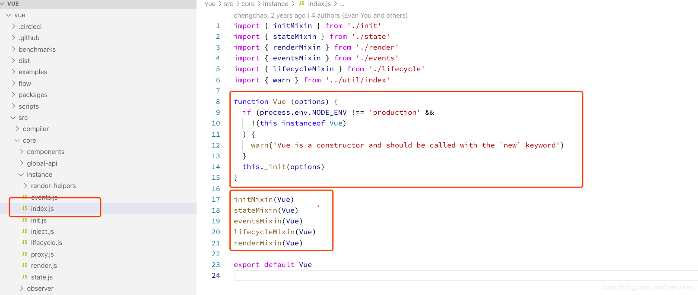Click 'initMixin(Vue)' call on line 17

pos(264,200)
